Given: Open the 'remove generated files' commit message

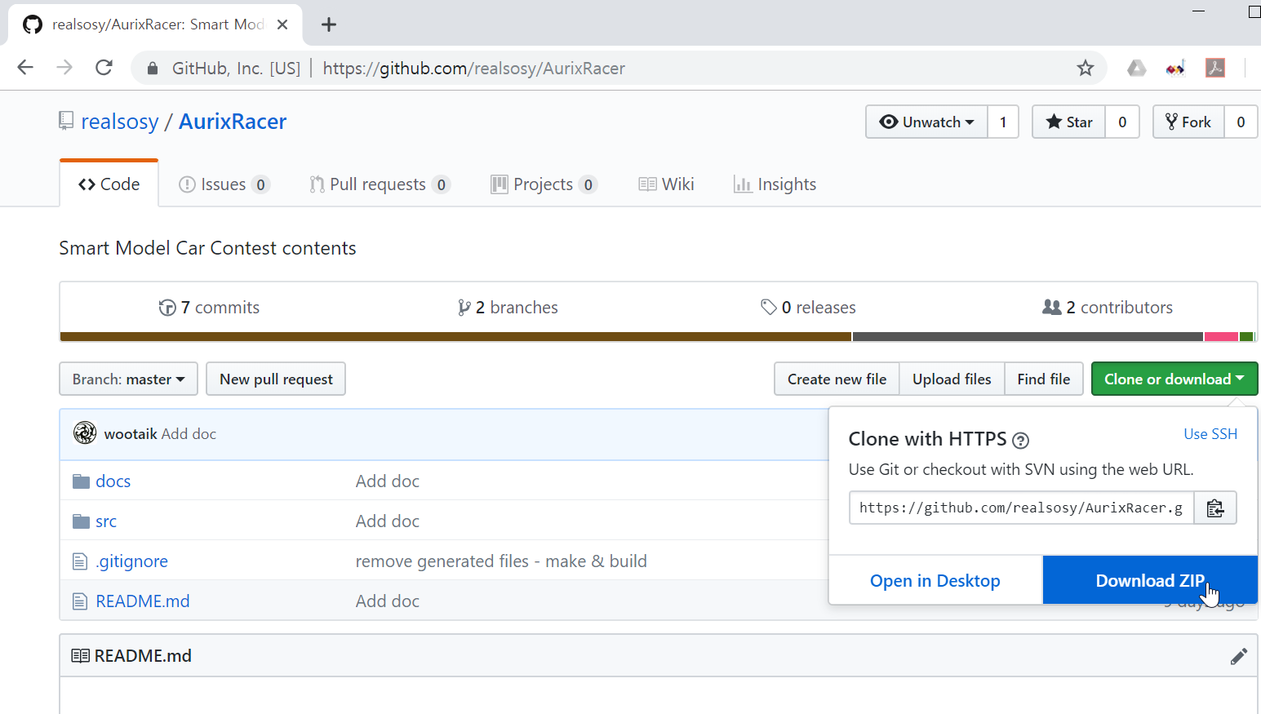Looking at the screenshot, I should point(501,561).
